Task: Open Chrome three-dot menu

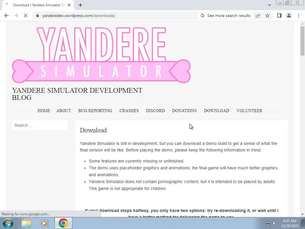Action: pos(298,16)
